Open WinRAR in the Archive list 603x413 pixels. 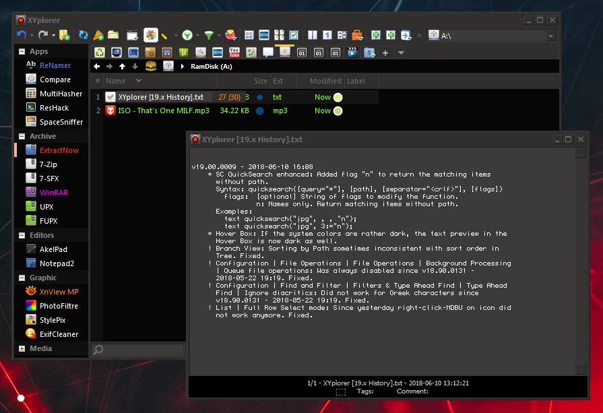tap(54, 193)
